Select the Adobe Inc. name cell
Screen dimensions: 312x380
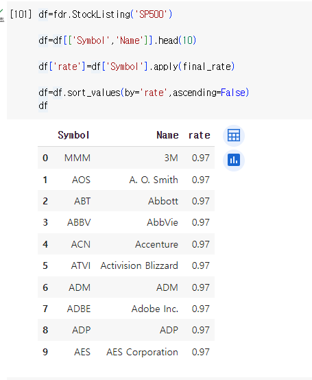(x=155, y=309)
